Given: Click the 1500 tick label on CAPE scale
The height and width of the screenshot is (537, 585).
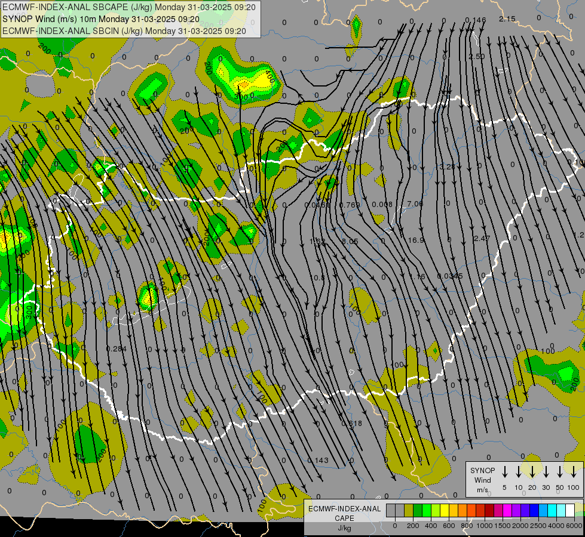Looking at the screenshot, I should pos(503,526).
